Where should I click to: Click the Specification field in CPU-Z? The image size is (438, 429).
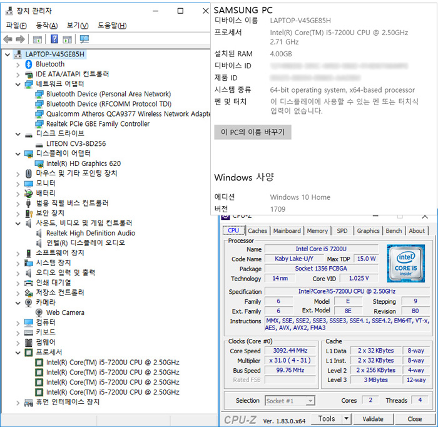click(x=347, y=291)
